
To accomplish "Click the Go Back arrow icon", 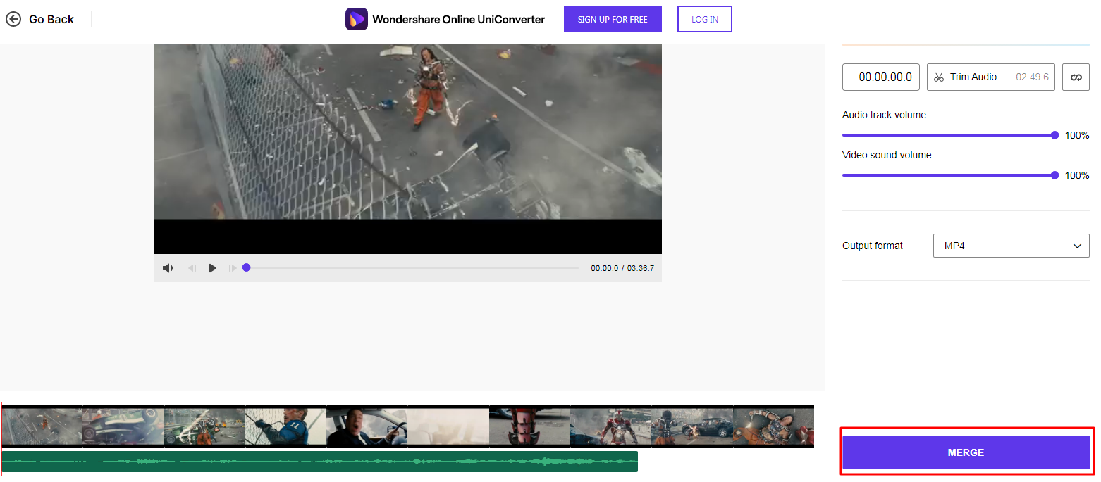I will tap(13, 19).
